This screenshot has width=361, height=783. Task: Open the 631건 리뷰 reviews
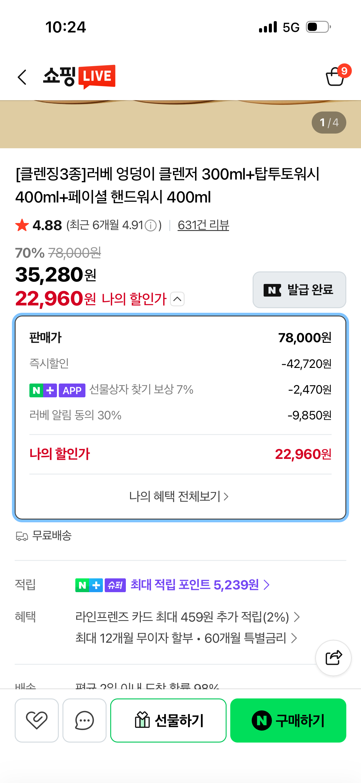point(203,225)
